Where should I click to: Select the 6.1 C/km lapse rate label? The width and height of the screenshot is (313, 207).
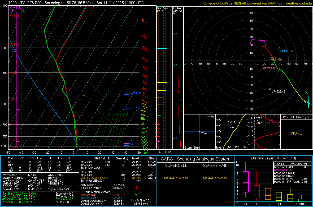(x=82, y=96)
